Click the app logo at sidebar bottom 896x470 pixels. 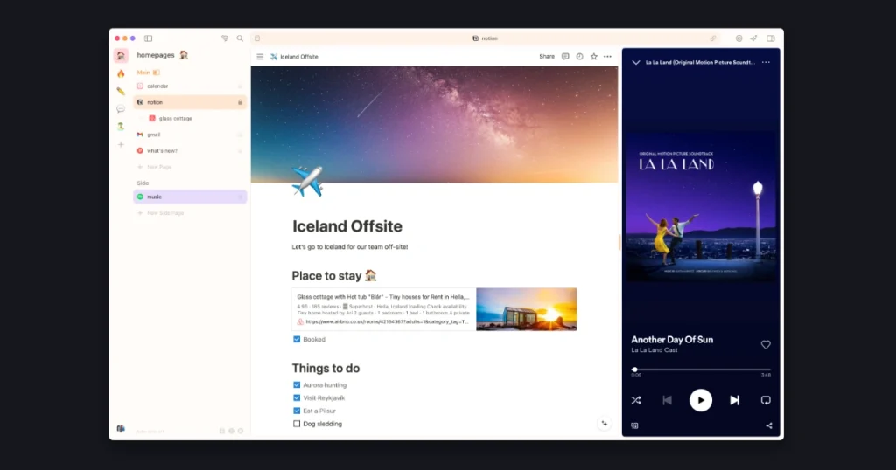(x=121, y=429)
